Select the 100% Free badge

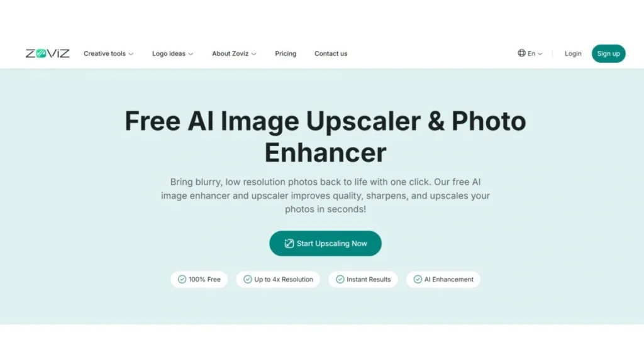(x=199, y=279)
